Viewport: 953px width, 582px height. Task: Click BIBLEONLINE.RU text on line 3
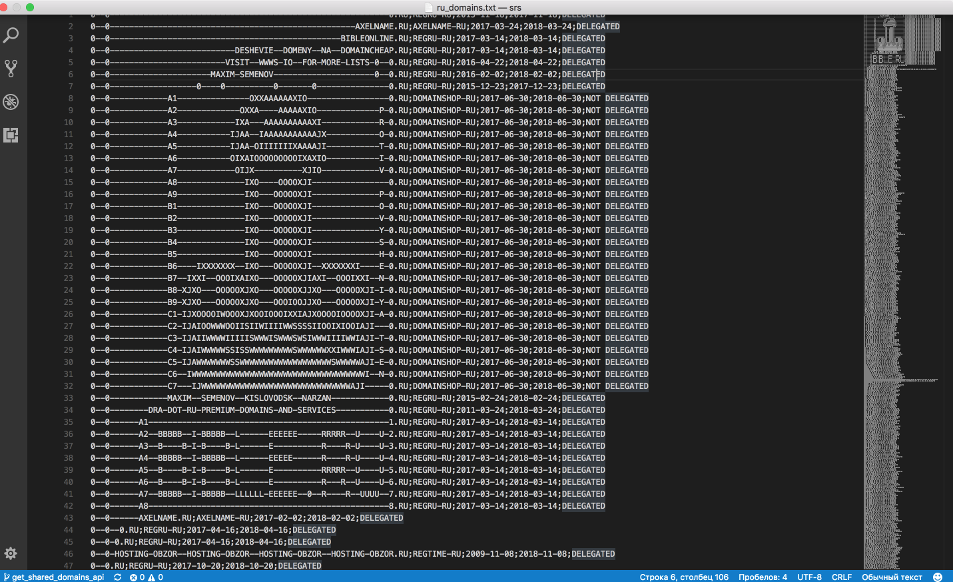[x=374, y=39]
